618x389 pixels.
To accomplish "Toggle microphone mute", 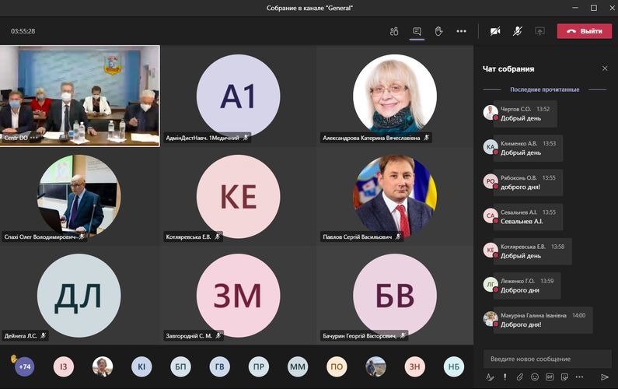I will pyautogui.click(x=518, y=31).
